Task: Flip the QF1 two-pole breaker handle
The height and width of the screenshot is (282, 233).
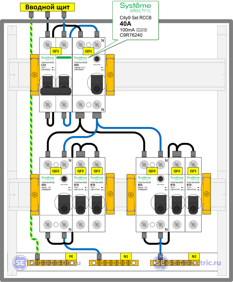Action: [56, 92]
